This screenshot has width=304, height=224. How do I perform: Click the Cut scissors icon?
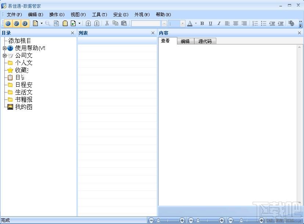(x=107, y=24)
